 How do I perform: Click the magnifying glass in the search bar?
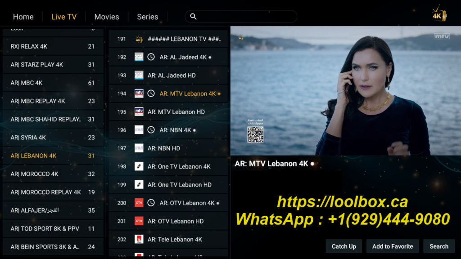click(x=194, y=16)
